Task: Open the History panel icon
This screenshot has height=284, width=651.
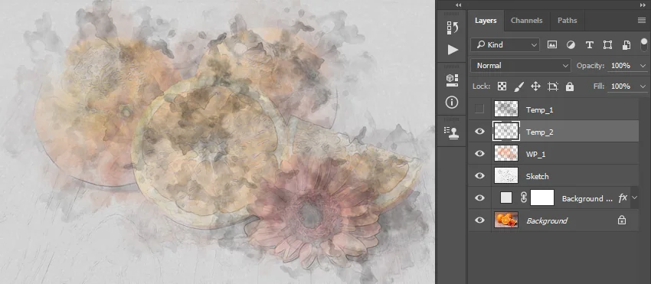Action: [x=452, y=28]
